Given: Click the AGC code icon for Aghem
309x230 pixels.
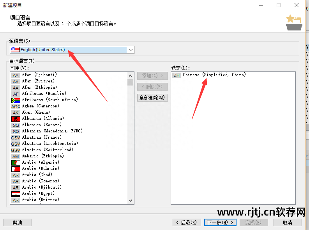Looking at the screenshot, I should pyautogui.click(x=16, y=107).
